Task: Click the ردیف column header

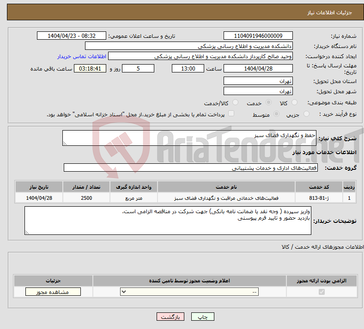Action: pos(349,187)
